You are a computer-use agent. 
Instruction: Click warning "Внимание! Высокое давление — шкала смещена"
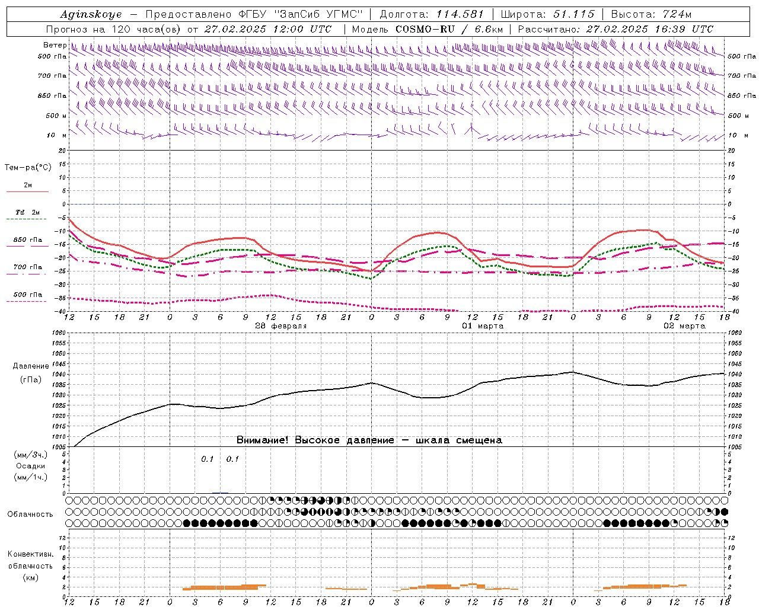point(369,440)
